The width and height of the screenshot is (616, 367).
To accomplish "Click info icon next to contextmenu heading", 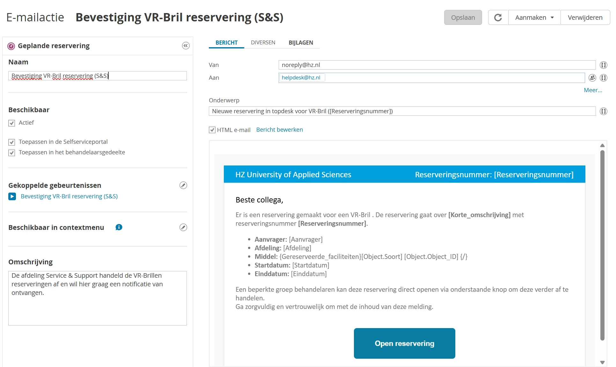I will [x=119, y=227].
